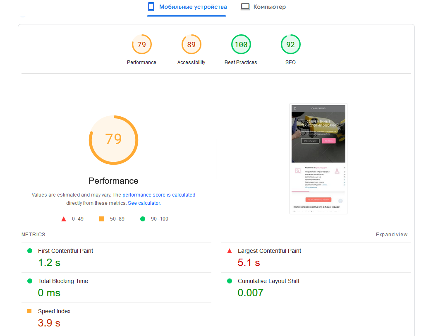Click the green dot beside Total Blocking Time
Screen dimensions: 426x336
click(30, 281)
